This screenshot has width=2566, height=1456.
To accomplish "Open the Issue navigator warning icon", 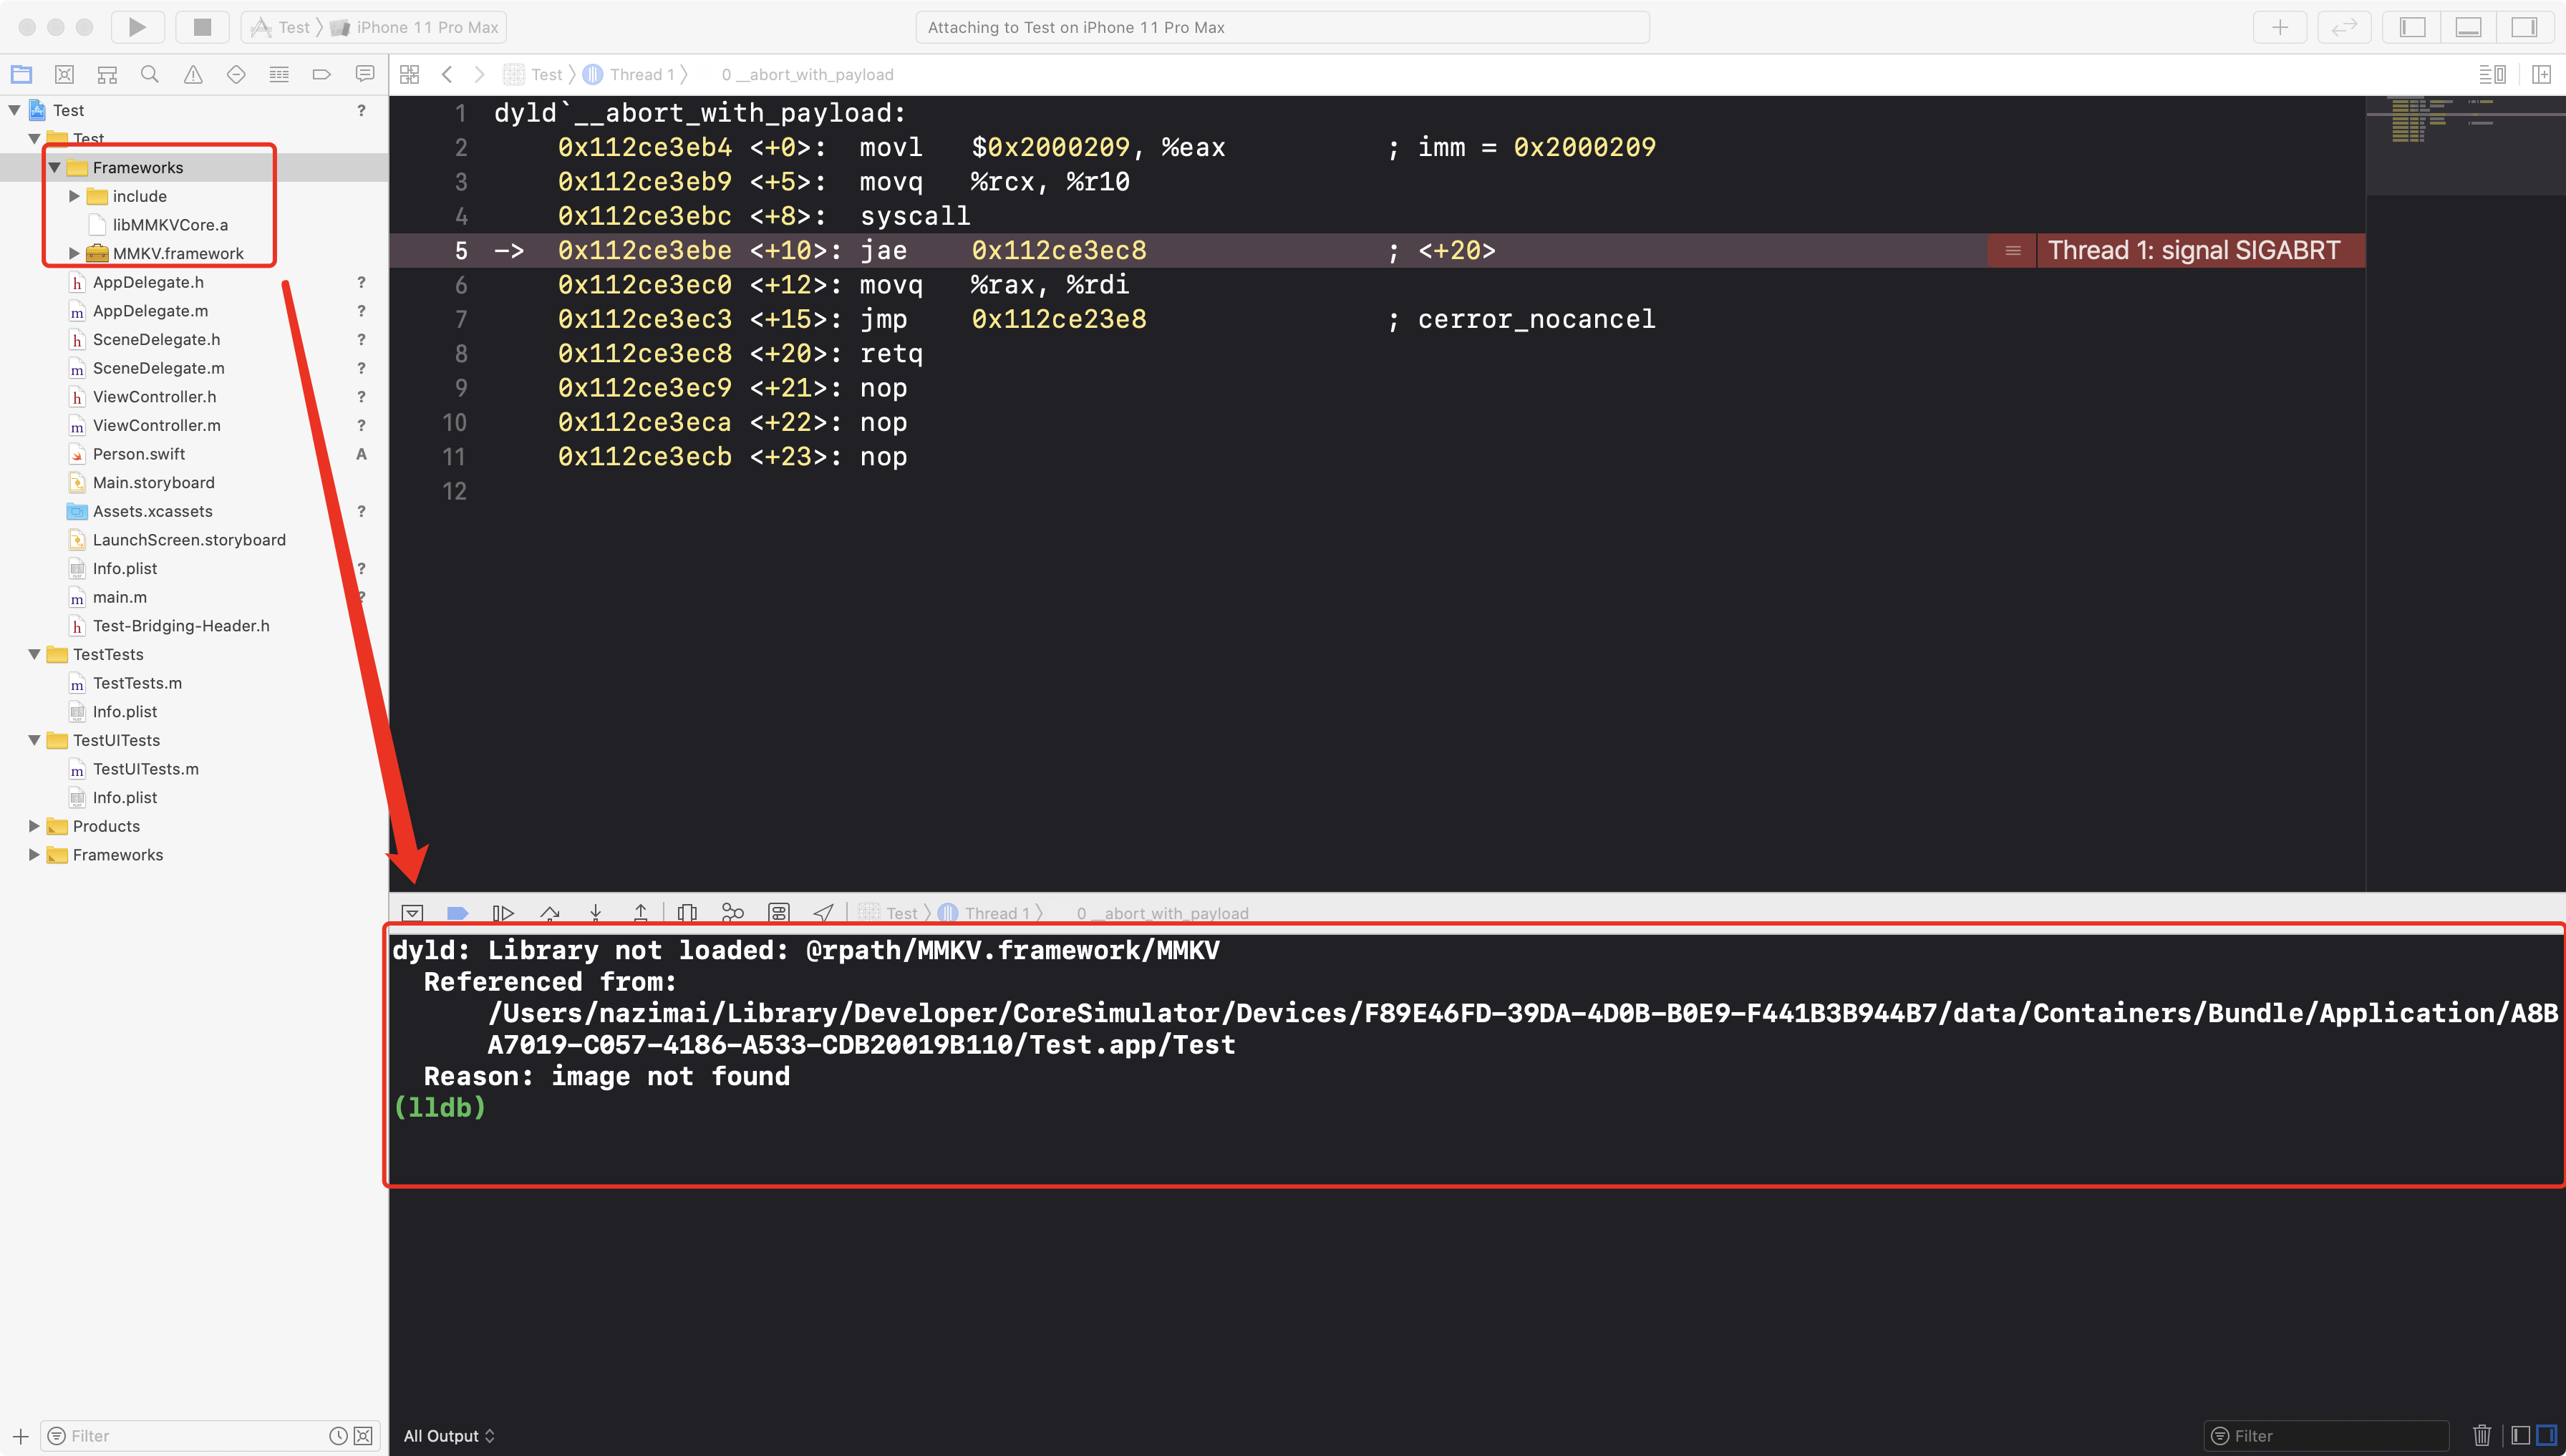I will click(x=193, y=74).
